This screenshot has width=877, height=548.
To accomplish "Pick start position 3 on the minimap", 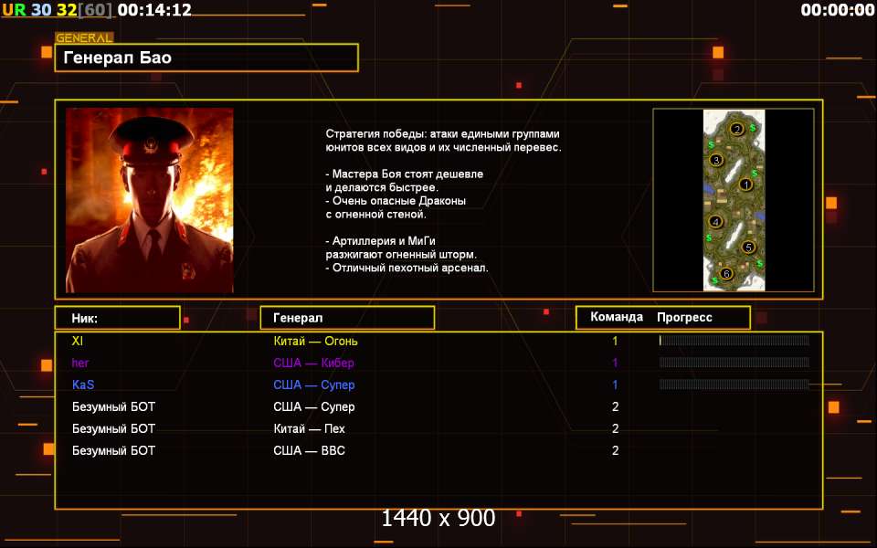I will click(717, 160).
